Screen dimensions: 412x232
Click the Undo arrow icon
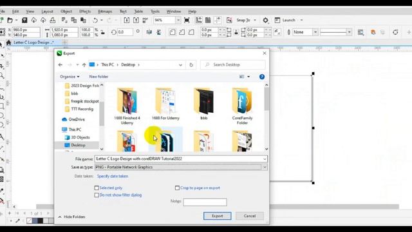click(95, 20)
